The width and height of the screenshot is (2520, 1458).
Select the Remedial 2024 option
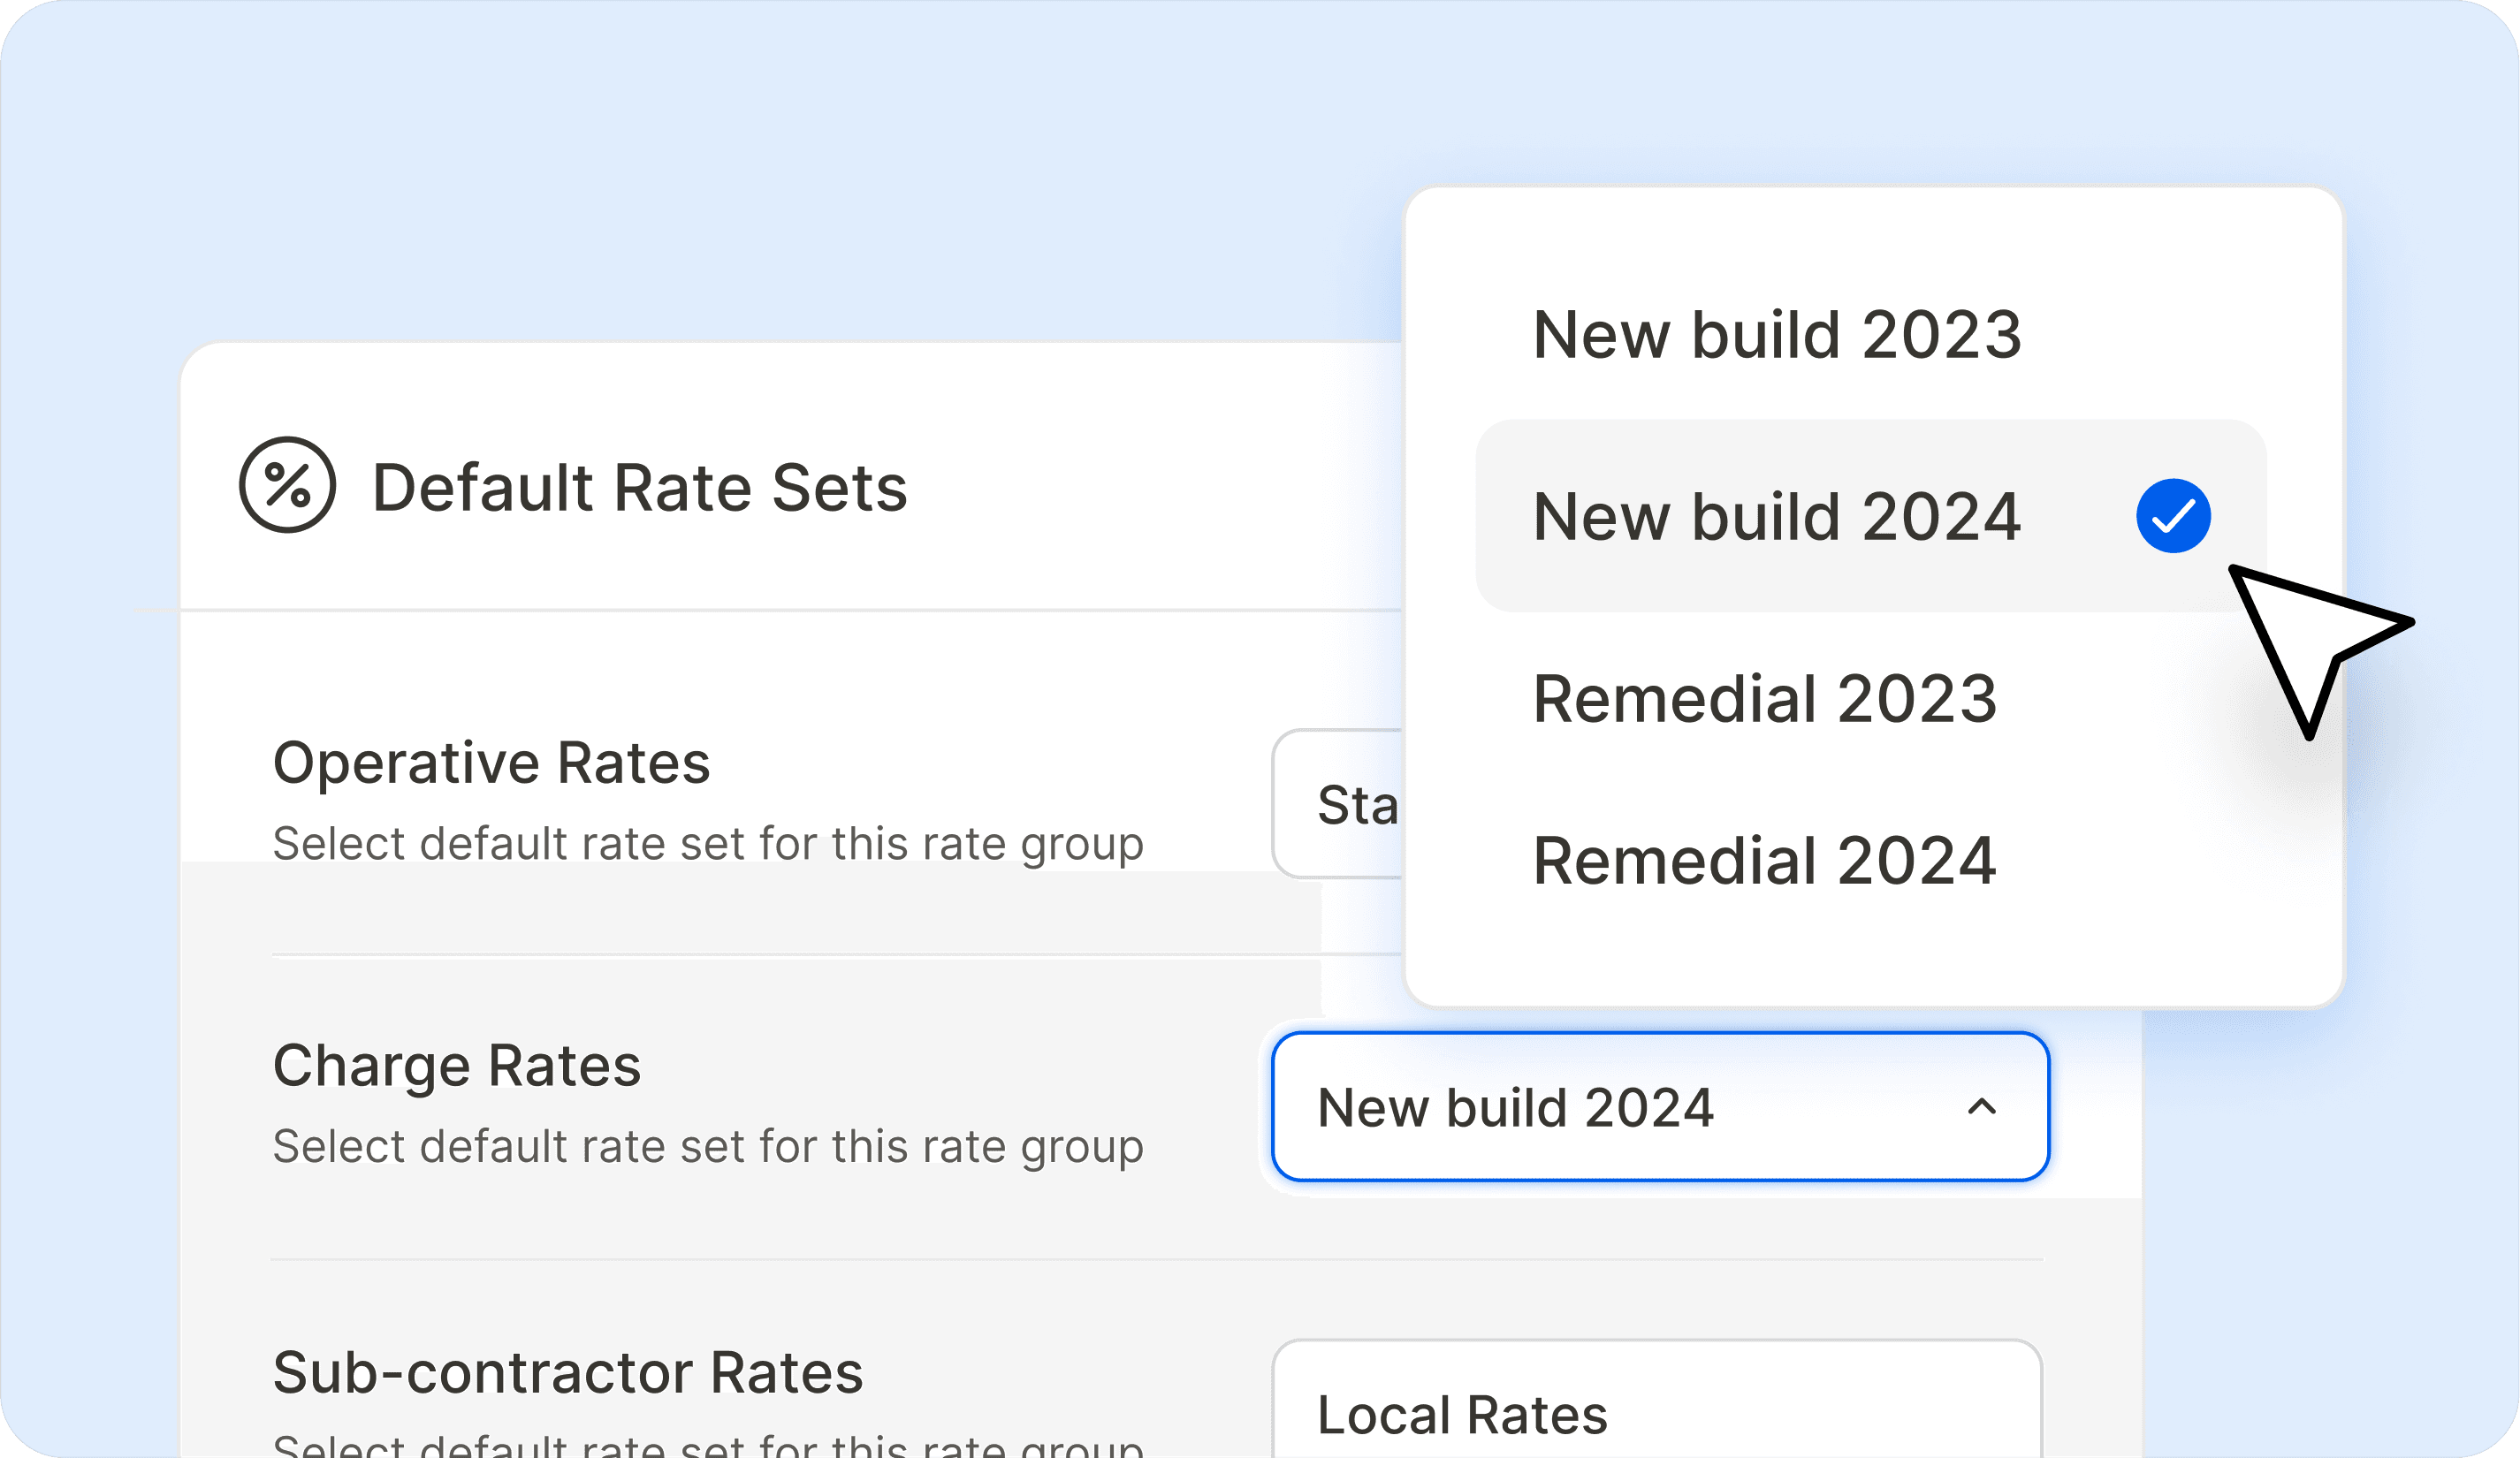coord(1765,860)
